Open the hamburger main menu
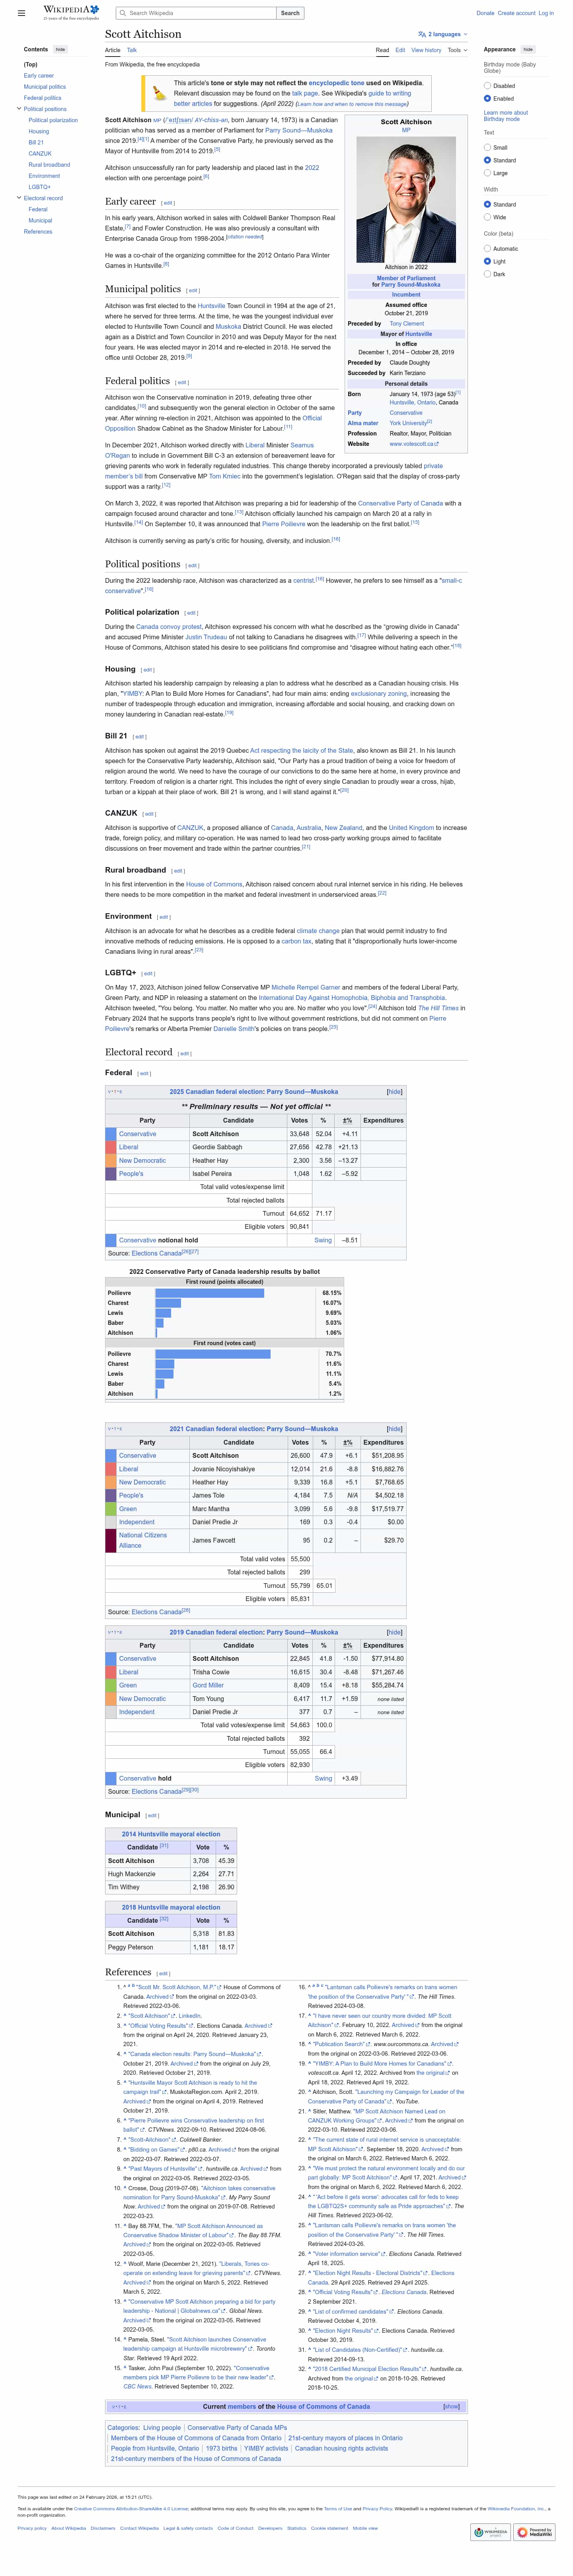The image size is (573, 2576). point(21,13)
